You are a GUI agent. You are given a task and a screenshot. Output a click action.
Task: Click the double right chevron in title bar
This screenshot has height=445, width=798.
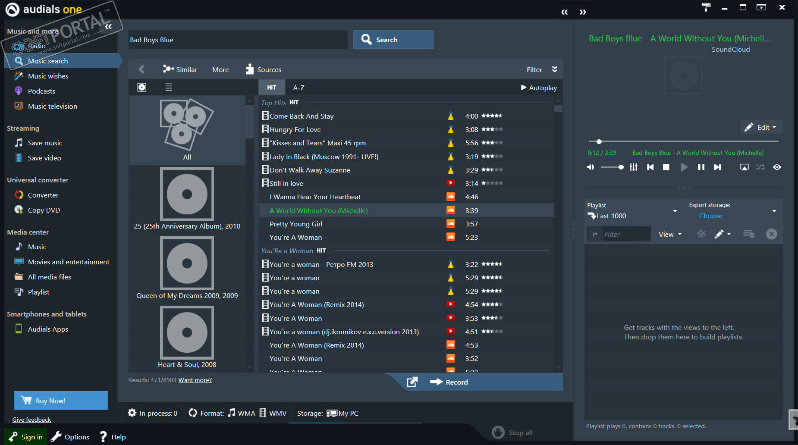coord(583,12)
